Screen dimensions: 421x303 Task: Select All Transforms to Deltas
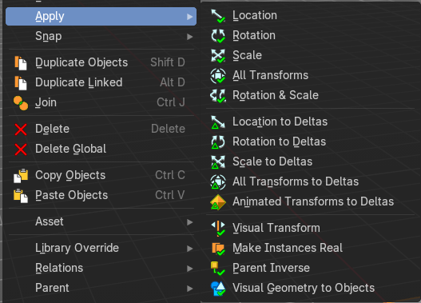tap(311, 181)
